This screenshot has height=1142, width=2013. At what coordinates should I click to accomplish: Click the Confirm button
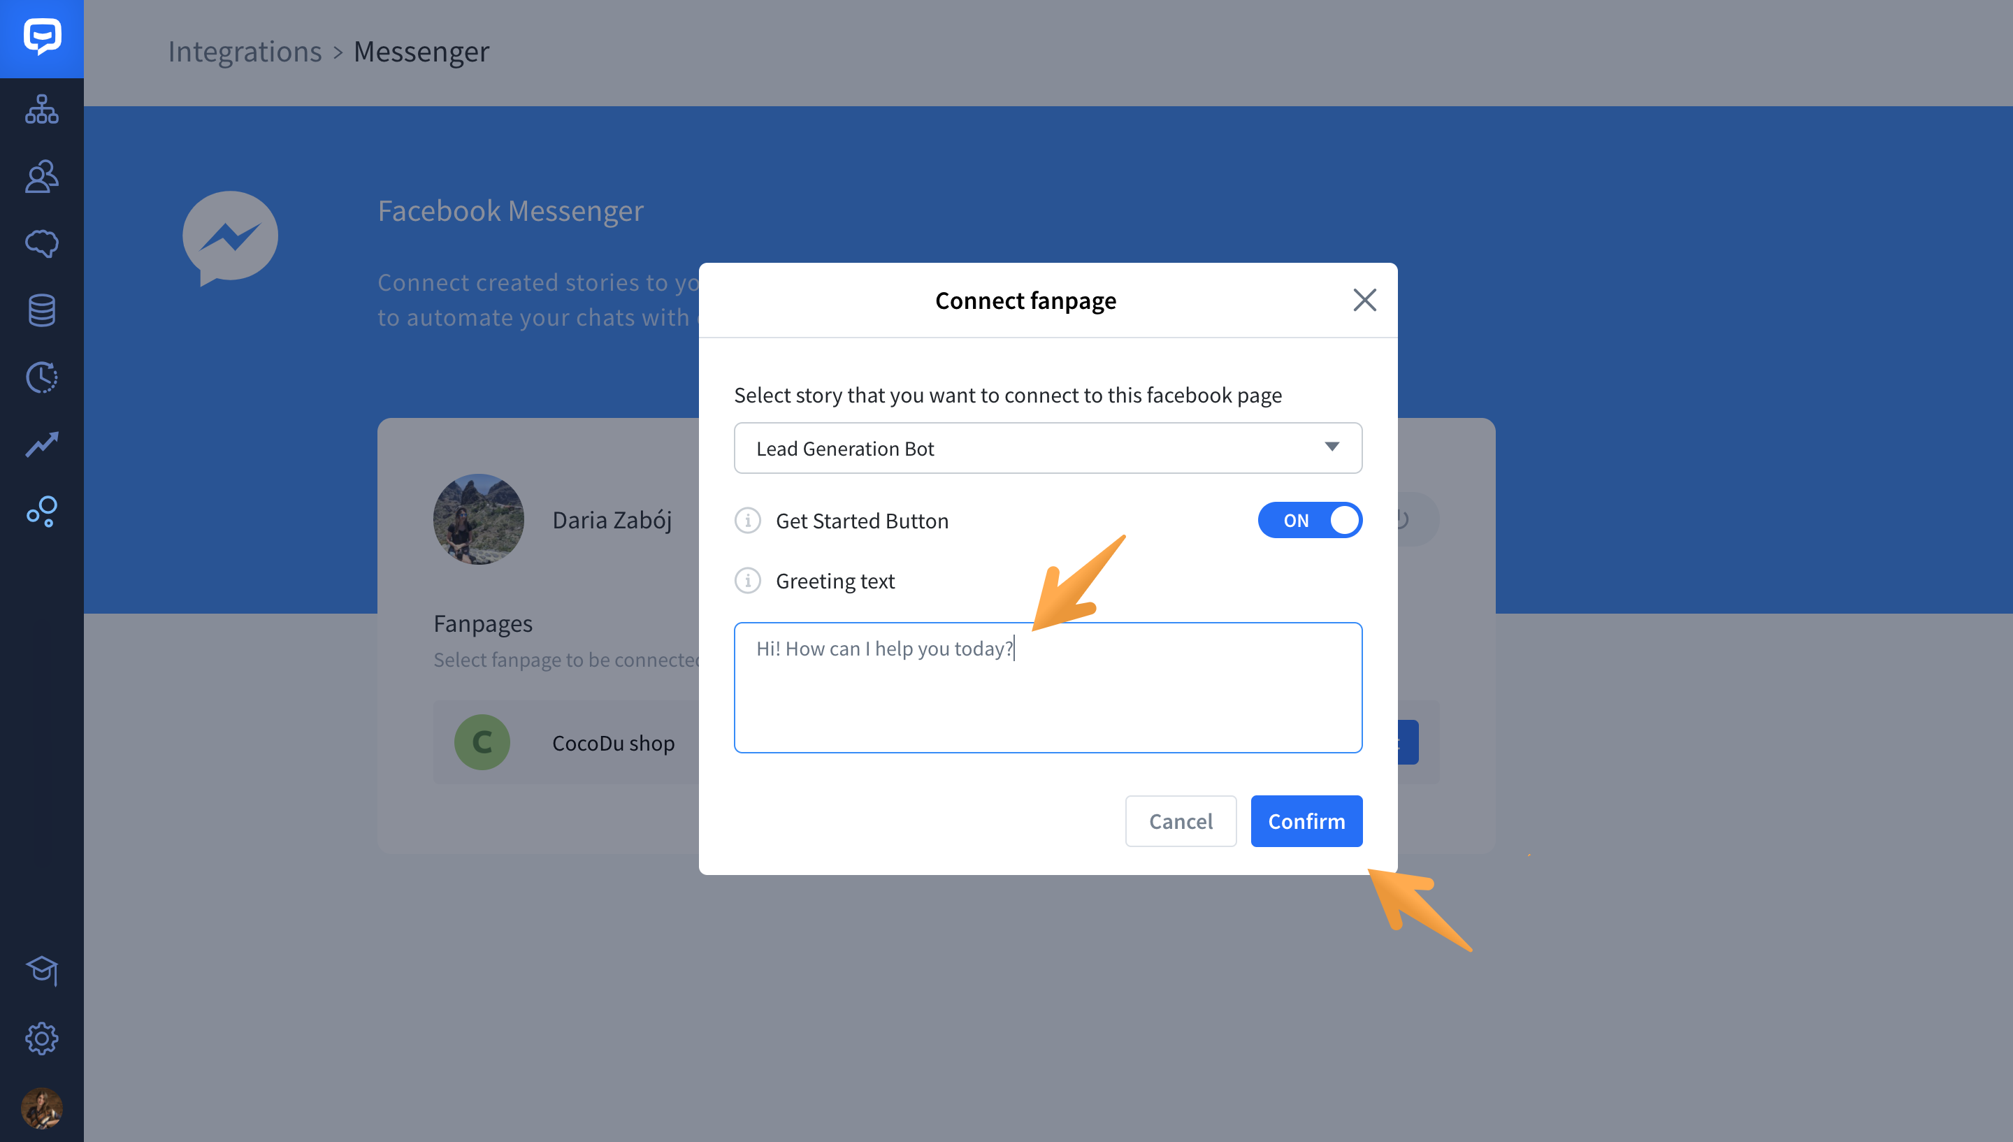pos(1305,820)
